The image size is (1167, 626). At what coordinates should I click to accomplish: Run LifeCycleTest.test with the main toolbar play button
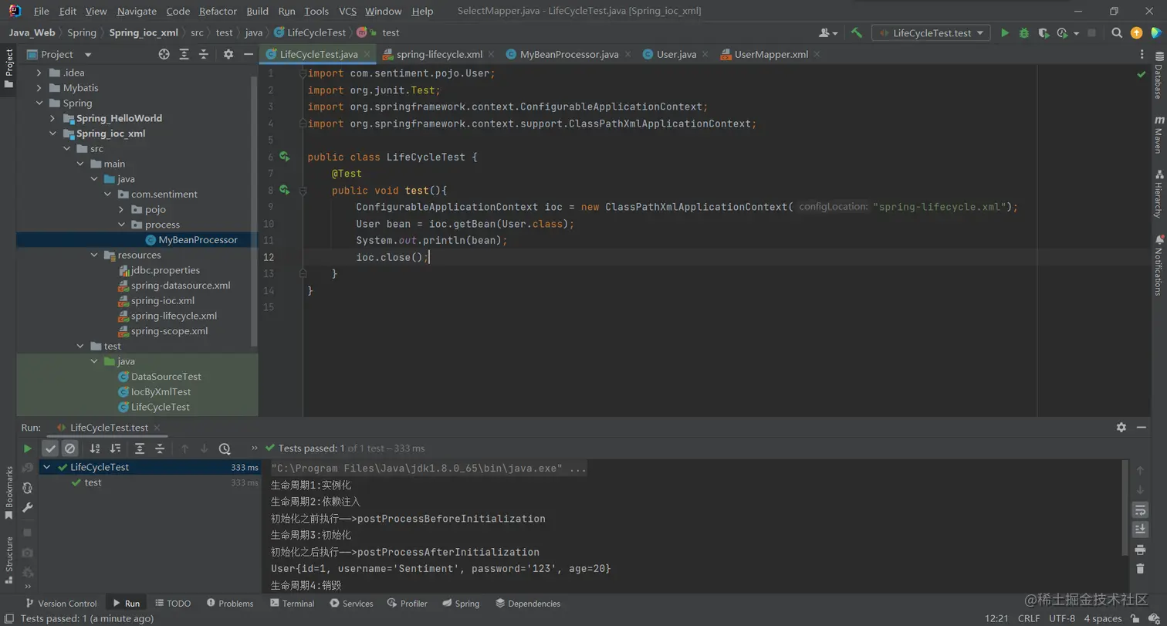click(x=1005, y=33)
